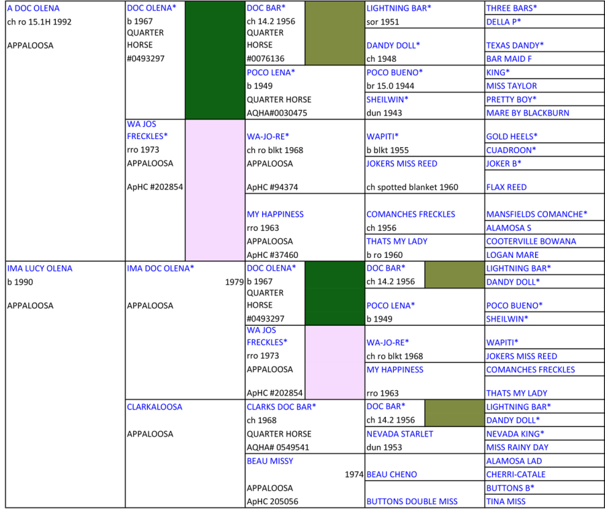The image size is (605, 509).
Task: Click the TEXAS DANDY* link
Action: [515, 45]
